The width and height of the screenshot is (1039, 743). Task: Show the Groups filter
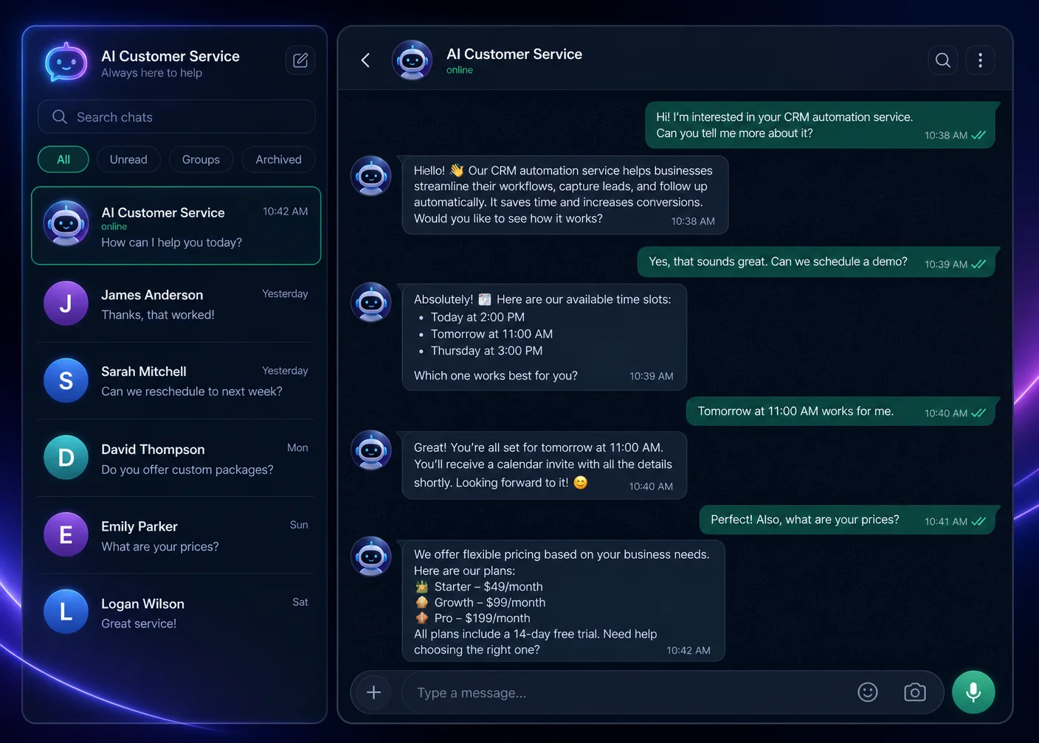[201, 159]
